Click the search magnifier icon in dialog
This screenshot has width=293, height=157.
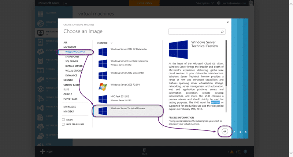222,32
